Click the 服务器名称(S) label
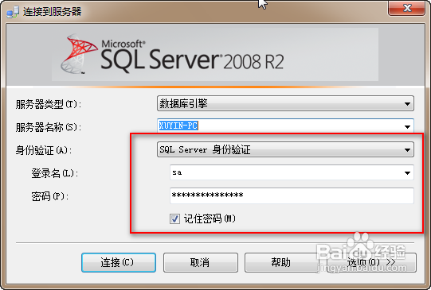431x290 pixels. click(49, 127)
